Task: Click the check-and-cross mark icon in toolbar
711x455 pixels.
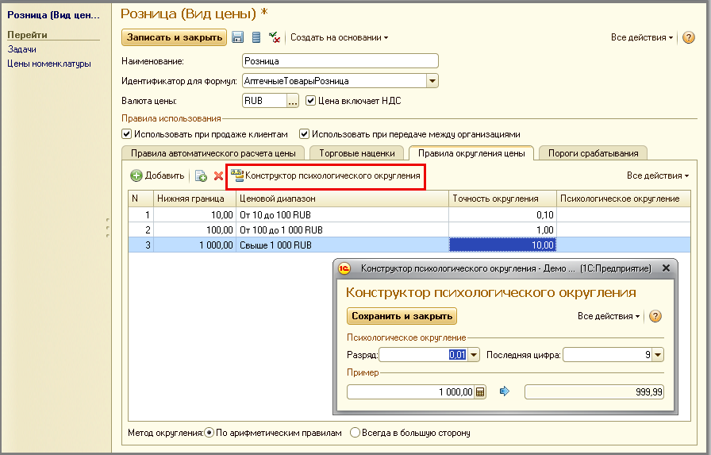Action: point(275,37)
